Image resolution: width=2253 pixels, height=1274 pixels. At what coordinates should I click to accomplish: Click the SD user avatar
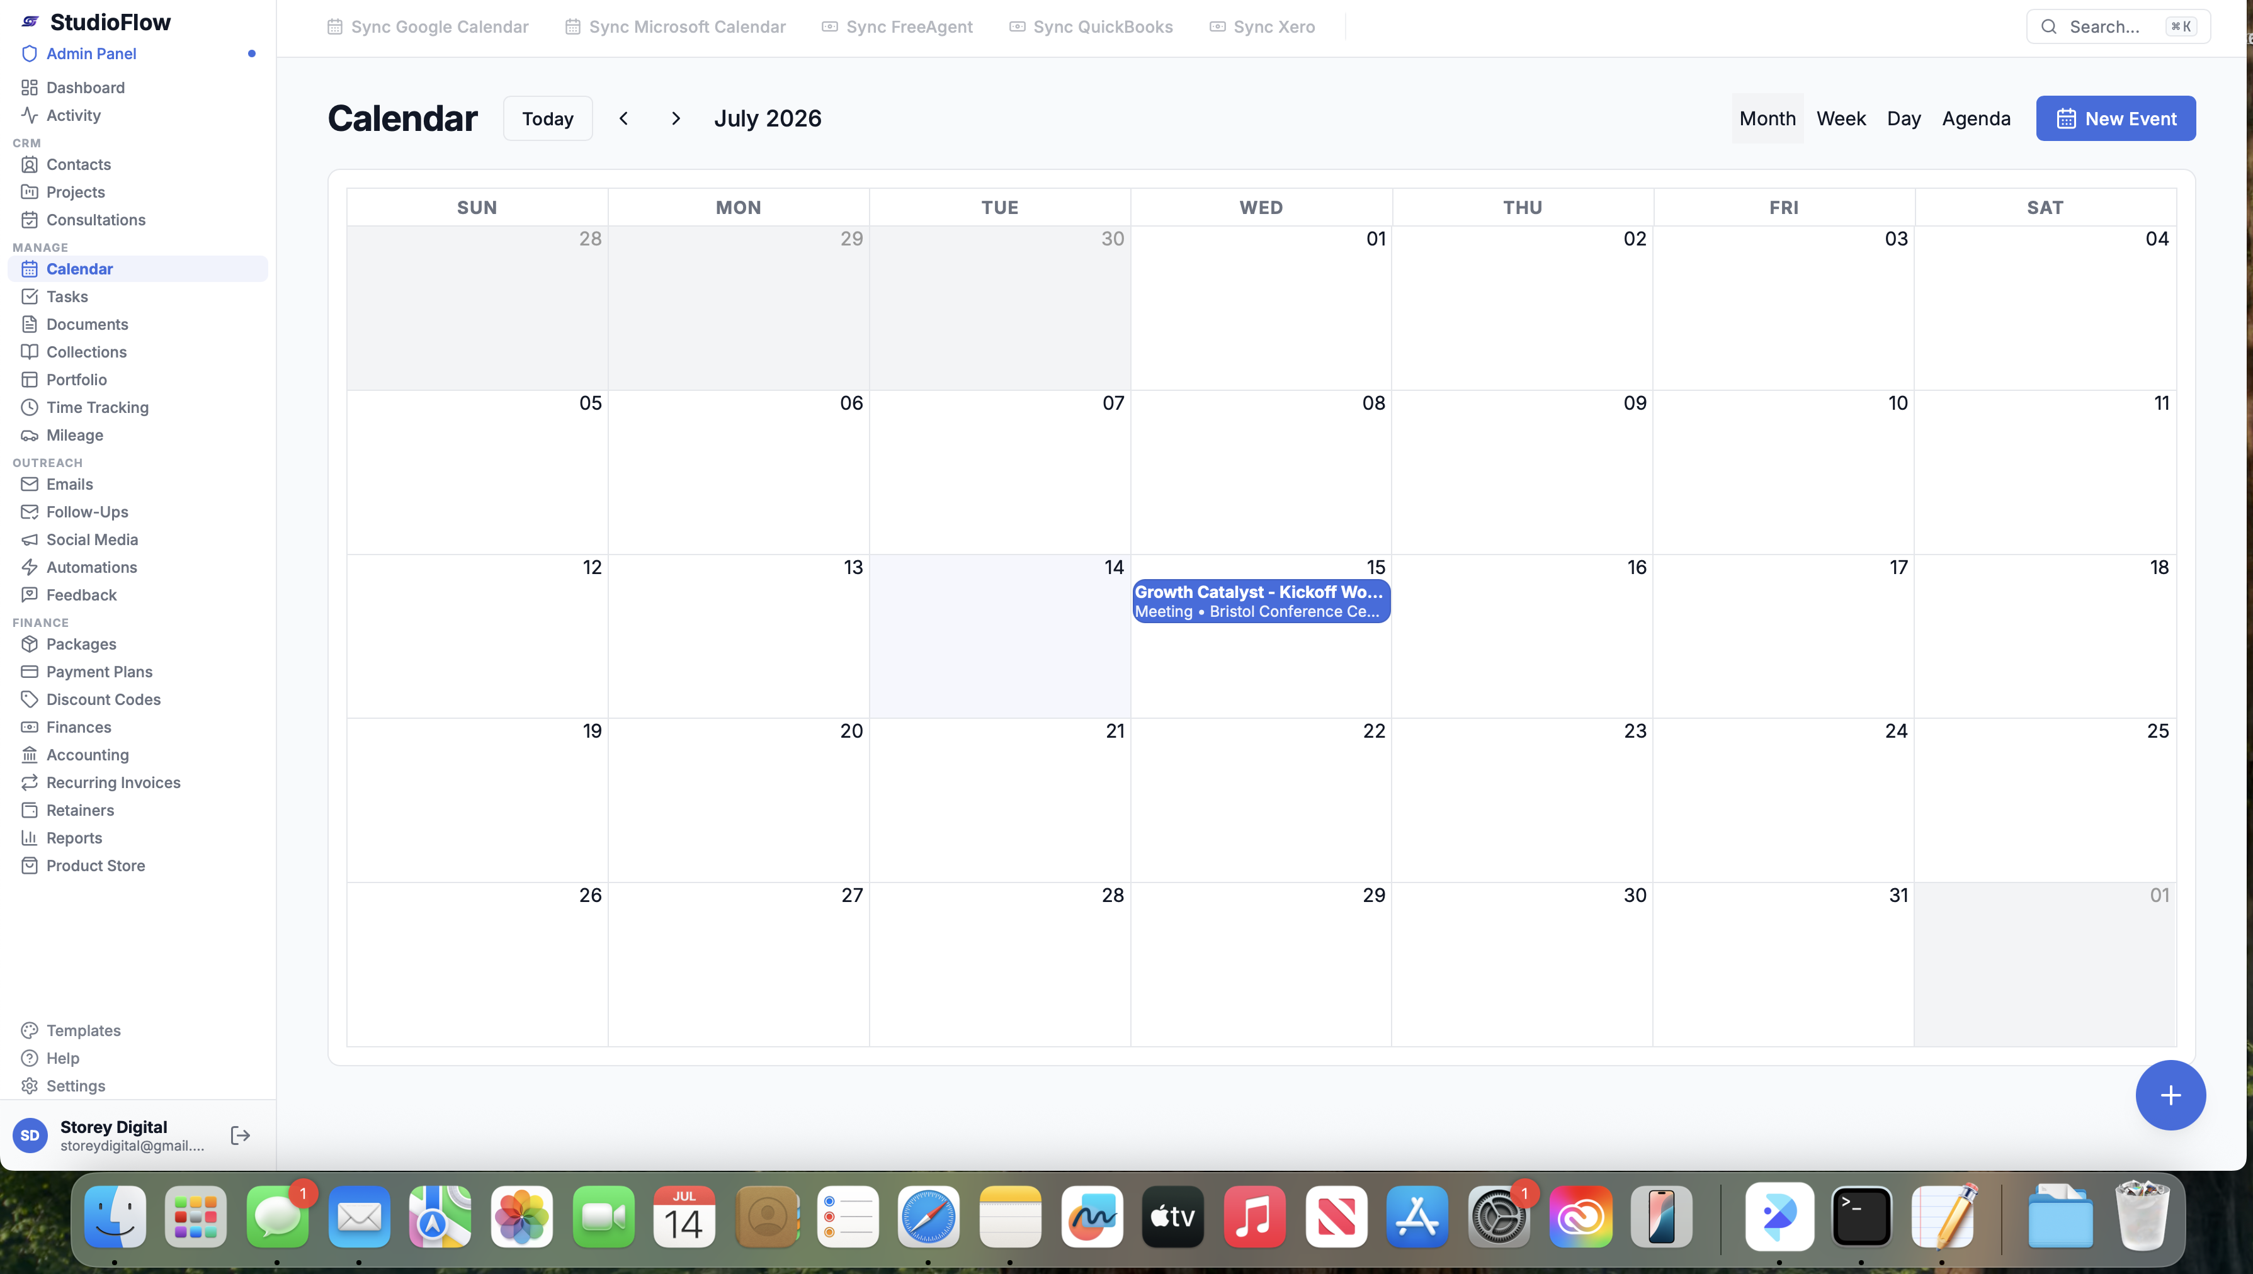point(30,1136)
